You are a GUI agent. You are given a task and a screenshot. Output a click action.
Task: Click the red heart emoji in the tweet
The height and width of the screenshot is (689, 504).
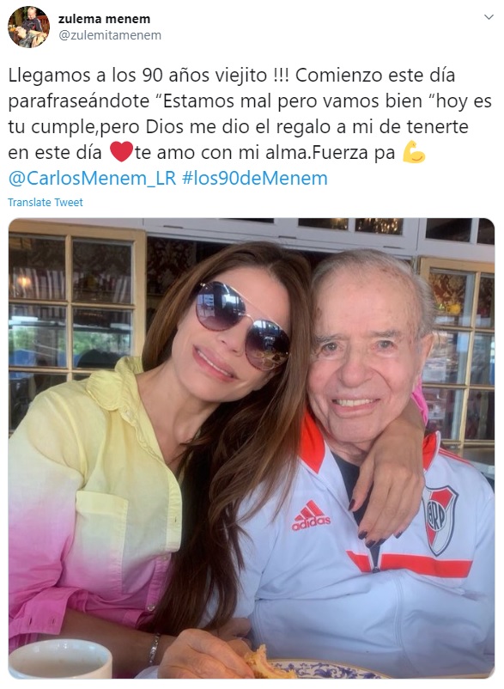click(x=121, y=151)
